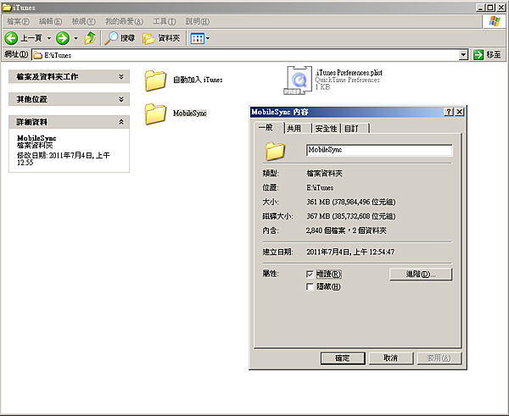Click the green Forward arrow button

63,38
